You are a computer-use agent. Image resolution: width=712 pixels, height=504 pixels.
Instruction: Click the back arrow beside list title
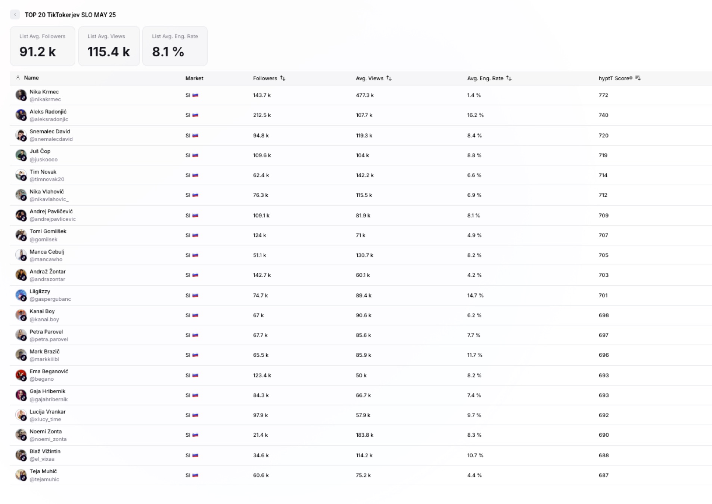pyautogui.click(x=15, y=15)
